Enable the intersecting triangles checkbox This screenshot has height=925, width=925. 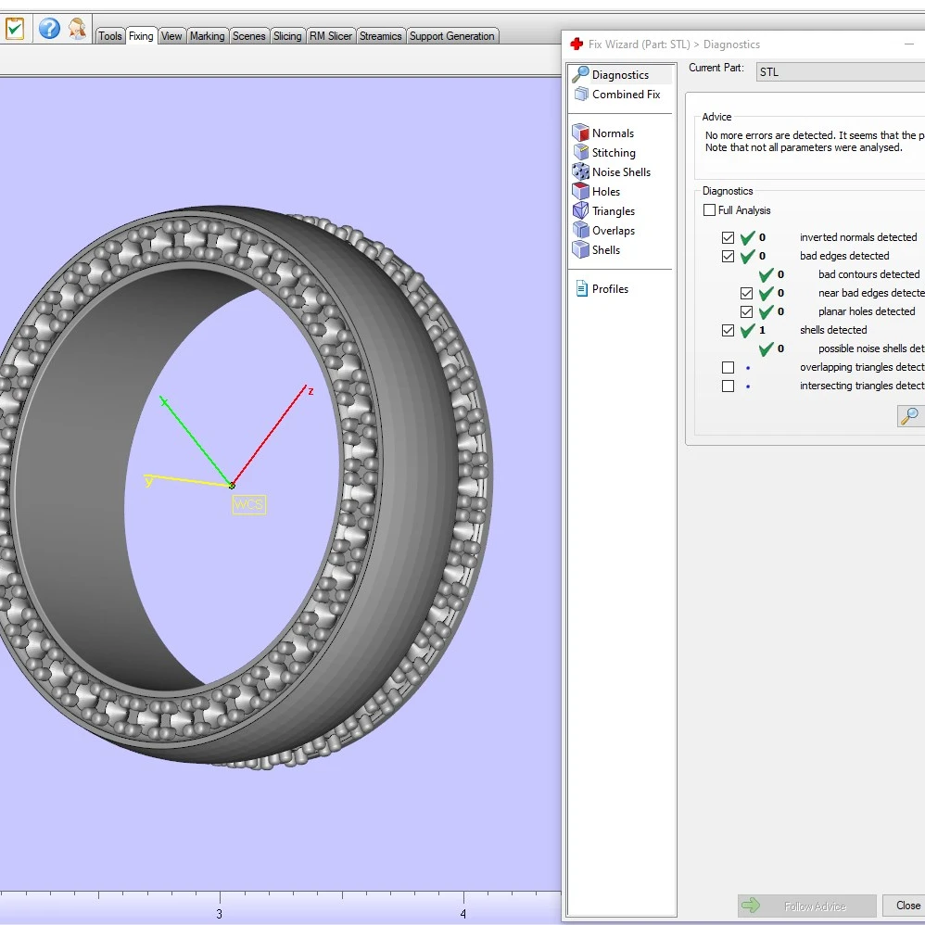728,386
